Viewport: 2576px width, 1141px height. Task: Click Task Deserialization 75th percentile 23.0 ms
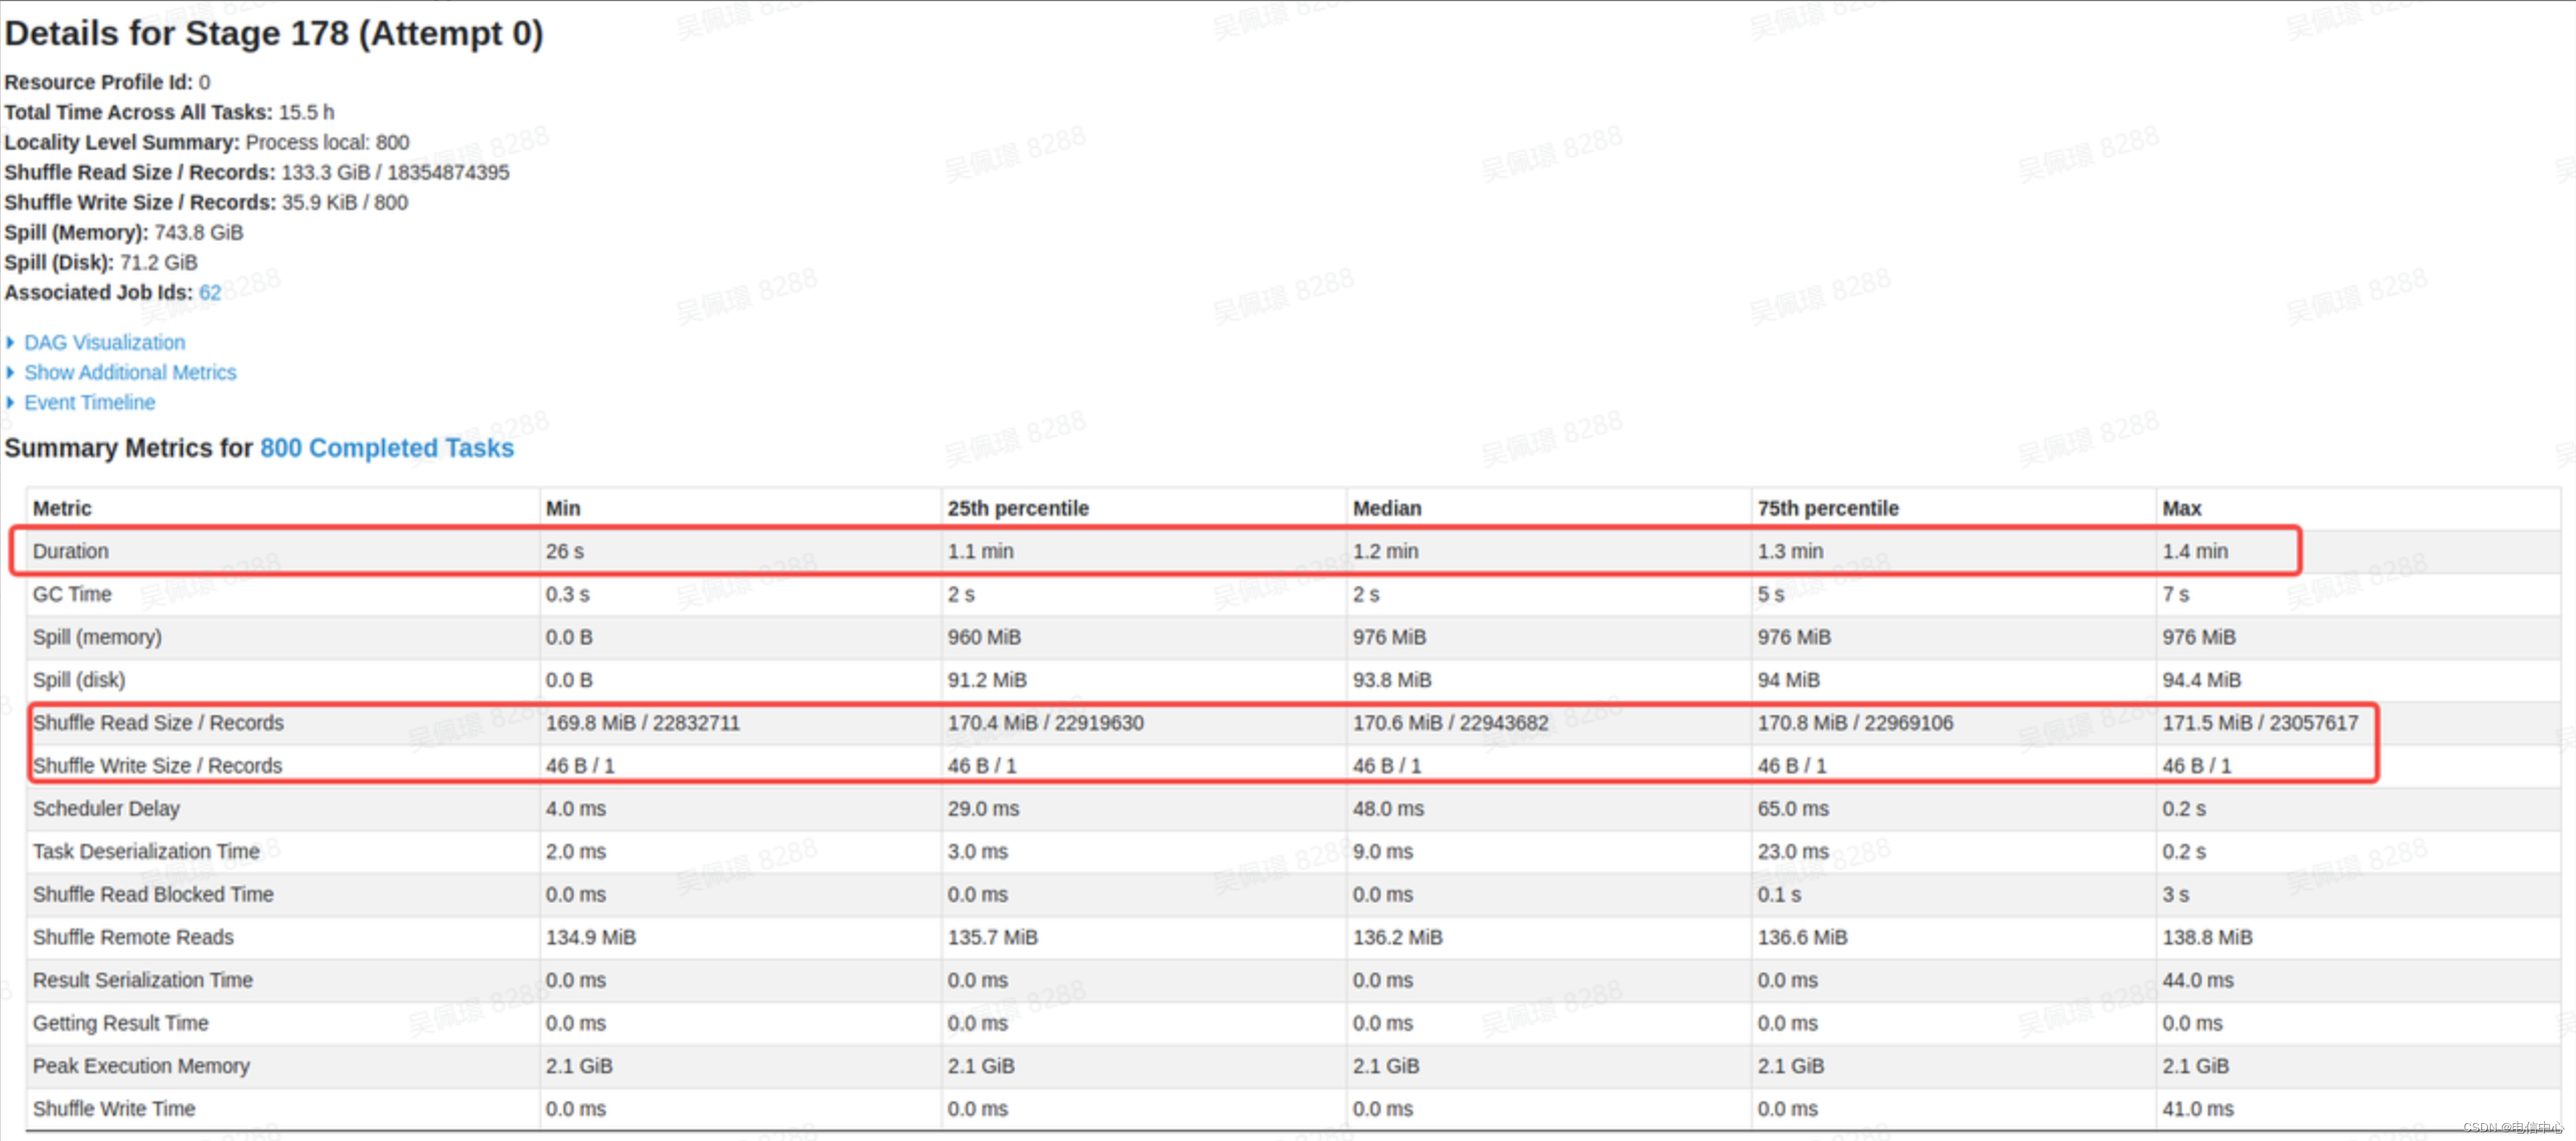1793,852
